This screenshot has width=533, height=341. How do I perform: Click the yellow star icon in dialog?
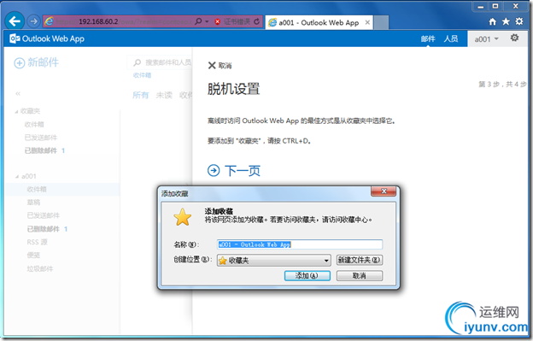pos(183,217)
